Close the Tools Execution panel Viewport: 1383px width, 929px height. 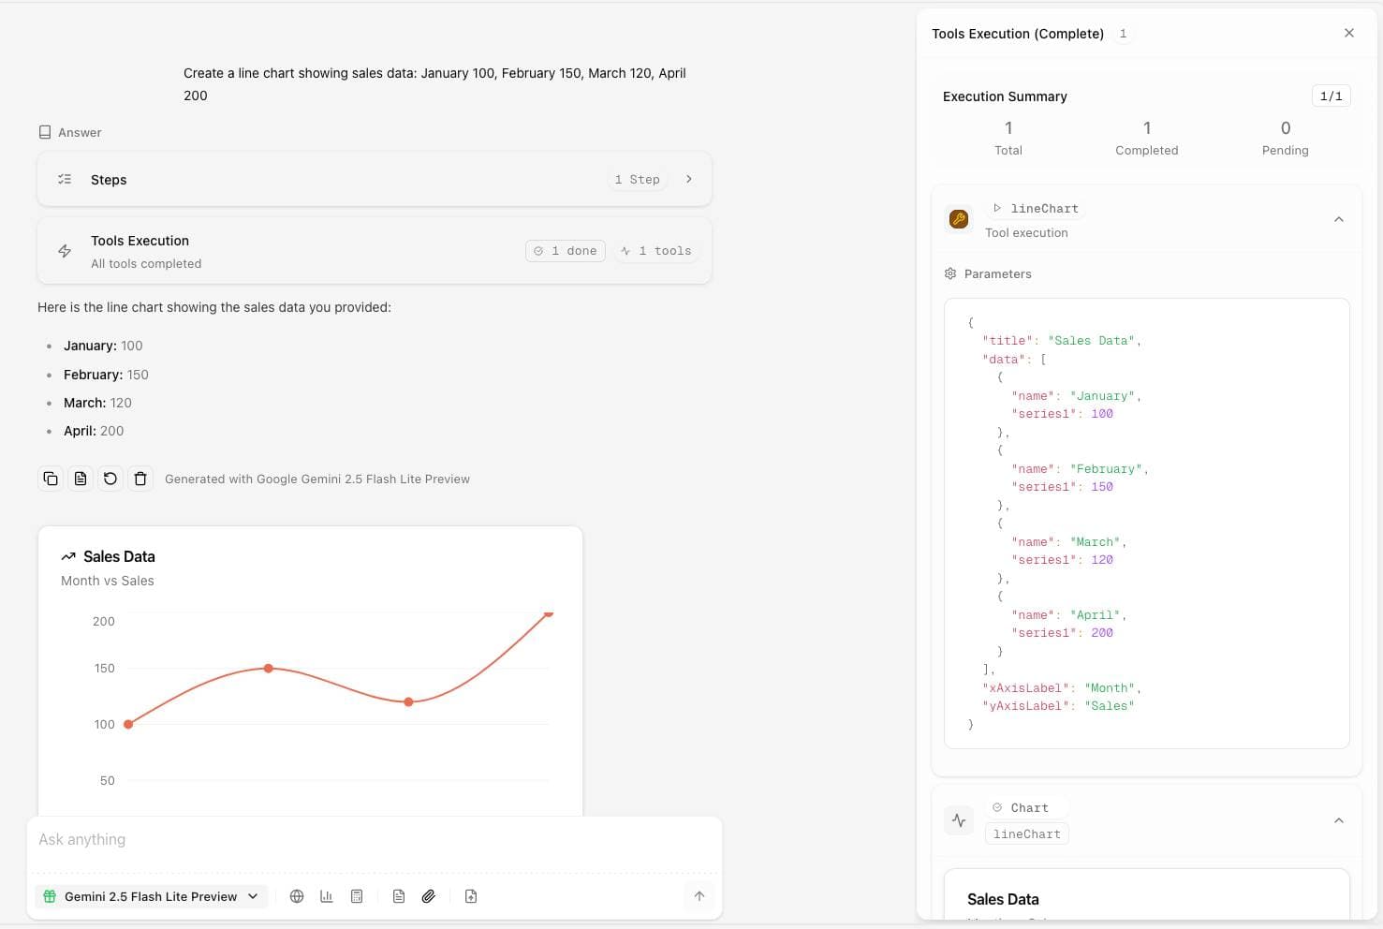[1348, 33]
